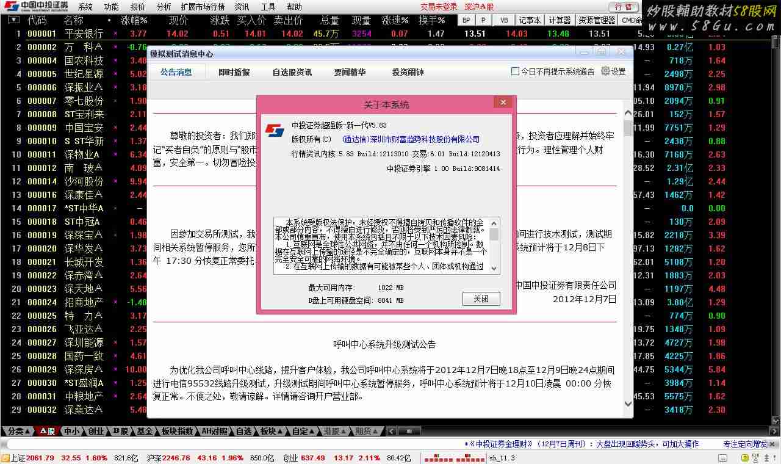The width and height of the screenshot is (781, 464).
Task: Click the 现价 column header
Action: [178, 20]
